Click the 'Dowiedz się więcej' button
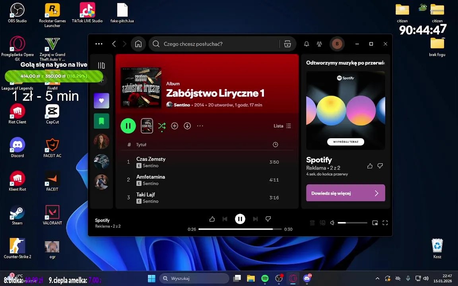The image size is (458, 286). [345, 193]
